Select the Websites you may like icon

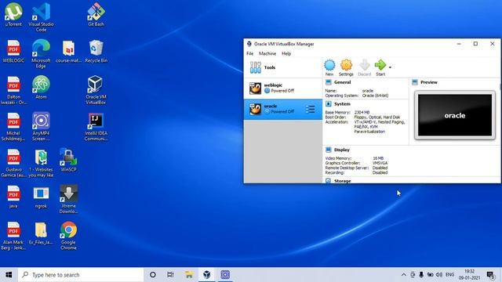point(41,163)
